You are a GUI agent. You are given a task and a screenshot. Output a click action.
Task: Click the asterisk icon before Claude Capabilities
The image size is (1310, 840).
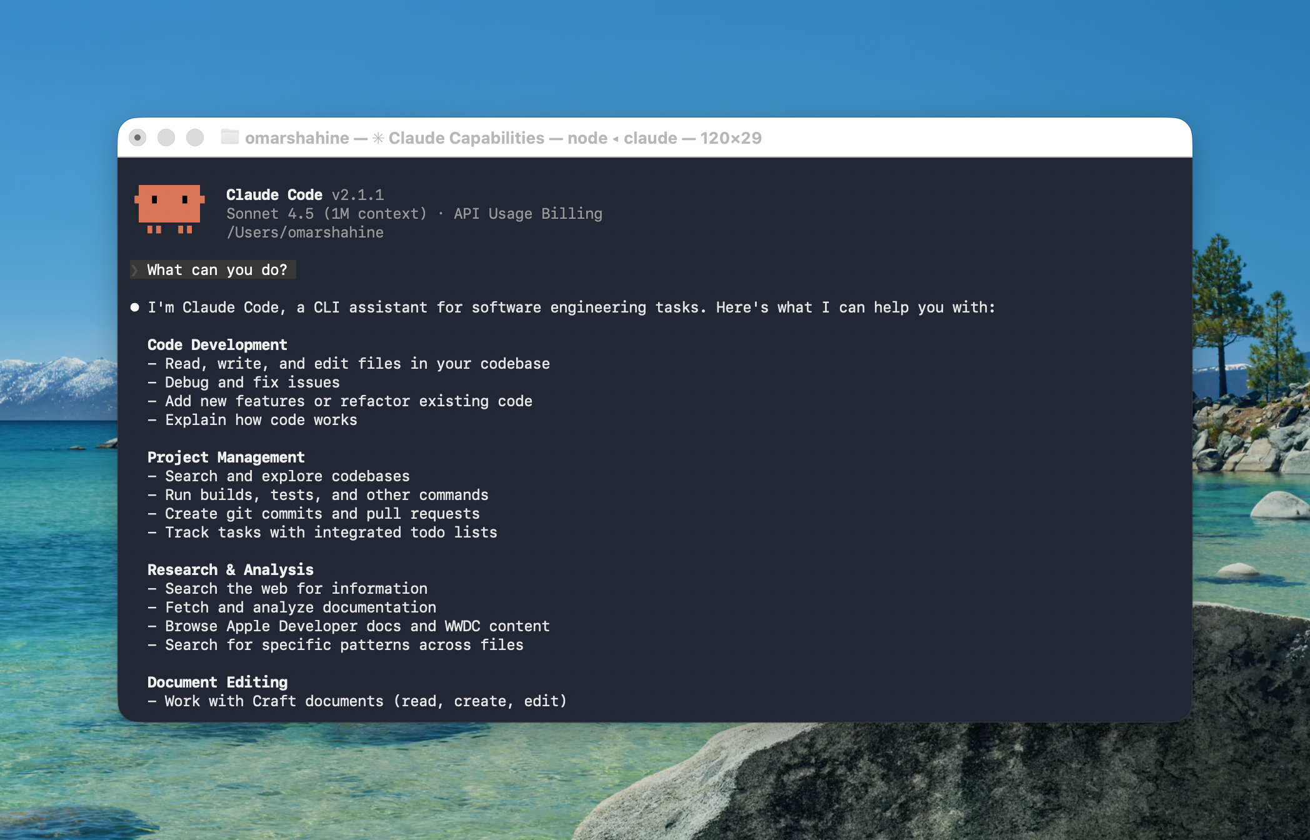pyautogui.click(x=378, y=138)
